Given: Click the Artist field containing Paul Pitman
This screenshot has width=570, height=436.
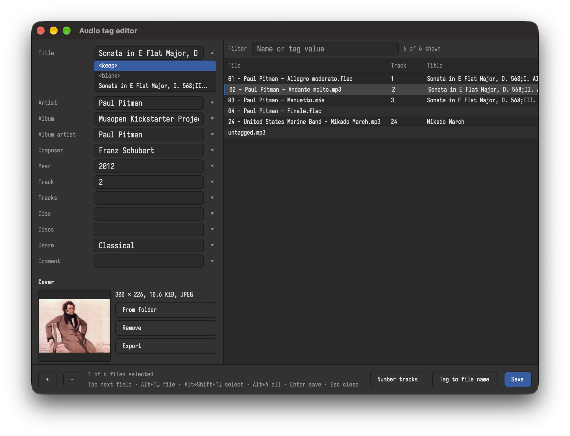Looking at the screenshot, I should 149,103.
